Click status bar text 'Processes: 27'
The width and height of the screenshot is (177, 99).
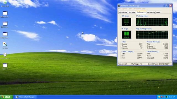point(122,64)
